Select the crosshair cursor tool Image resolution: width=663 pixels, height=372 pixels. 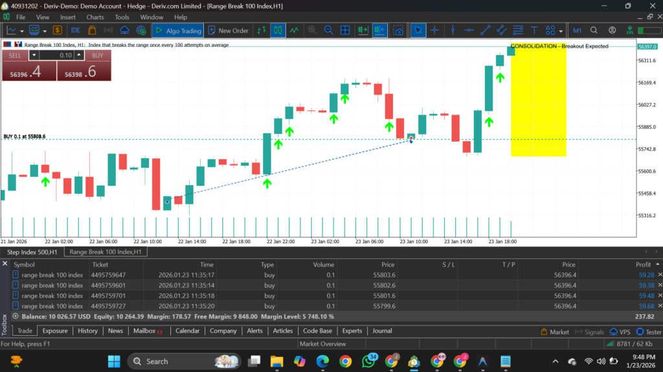pos(434,30)
